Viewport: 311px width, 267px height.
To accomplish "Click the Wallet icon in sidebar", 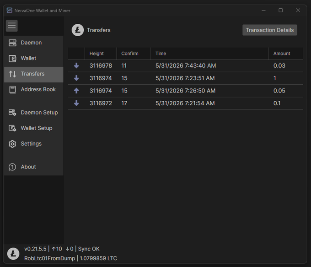I will [12, 59].
